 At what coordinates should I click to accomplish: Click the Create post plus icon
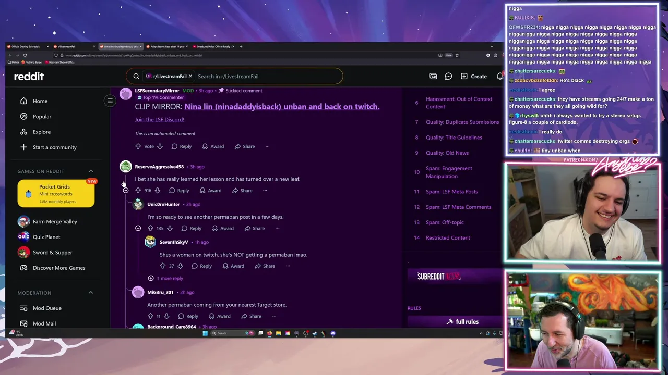coord(464,76)
